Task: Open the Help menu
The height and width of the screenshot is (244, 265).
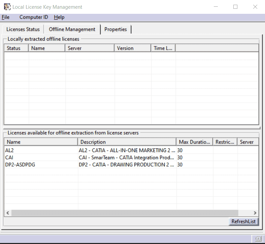Action: (59, 17)
